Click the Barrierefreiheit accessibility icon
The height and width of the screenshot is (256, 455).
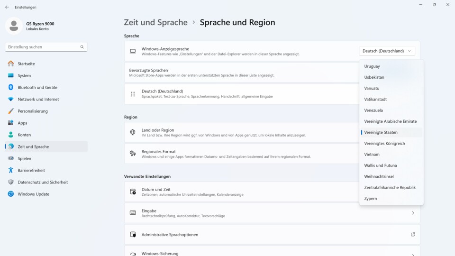click(x=10, y=170)
